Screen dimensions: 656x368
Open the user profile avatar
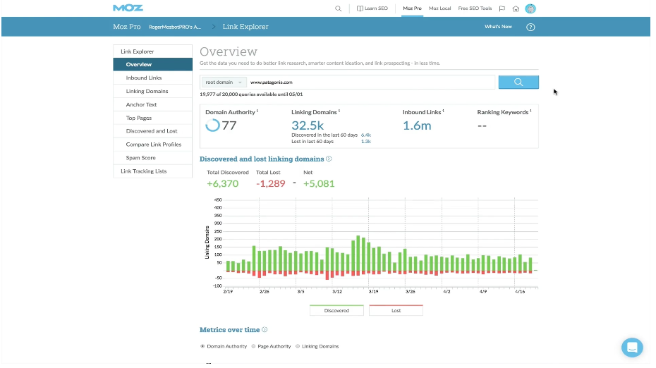click(530, 8)
